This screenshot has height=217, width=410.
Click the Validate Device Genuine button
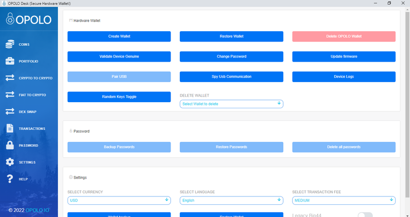[x=119, y=56]
